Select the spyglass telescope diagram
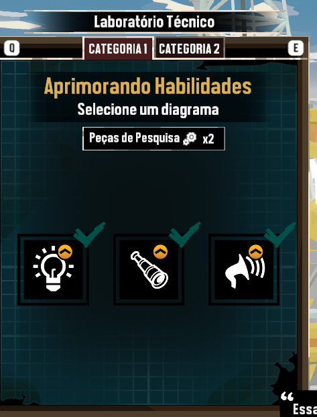Screen dimensions: 317x417 149,269
